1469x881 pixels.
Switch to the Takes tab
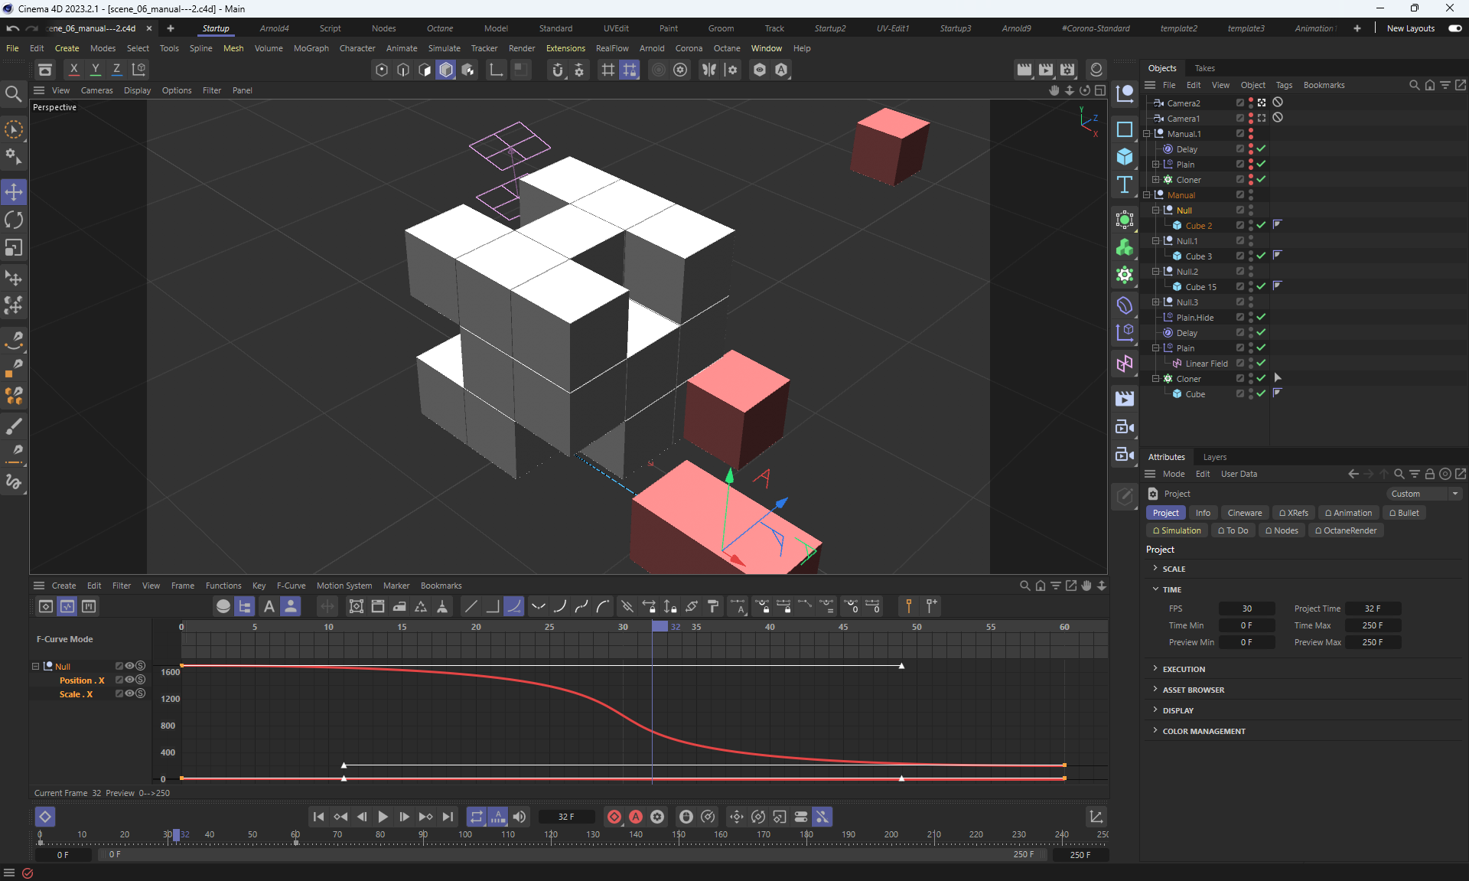(x=1204, y=68)
